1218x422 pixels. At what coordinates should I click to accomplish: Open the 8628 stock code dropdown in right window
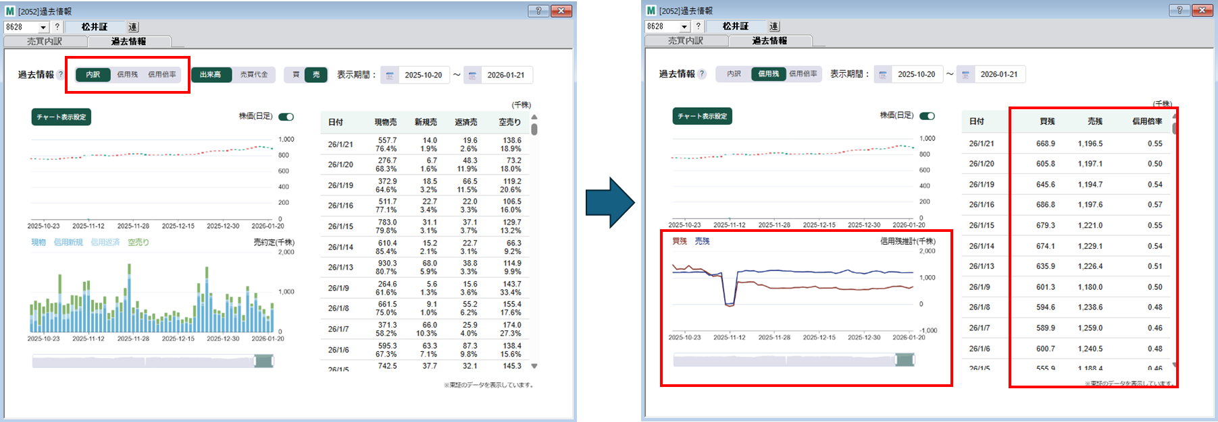tap(684, 27)
